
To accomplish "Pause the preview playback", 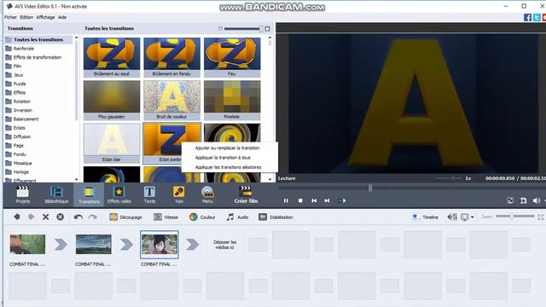I will click(x=286, y=200).
